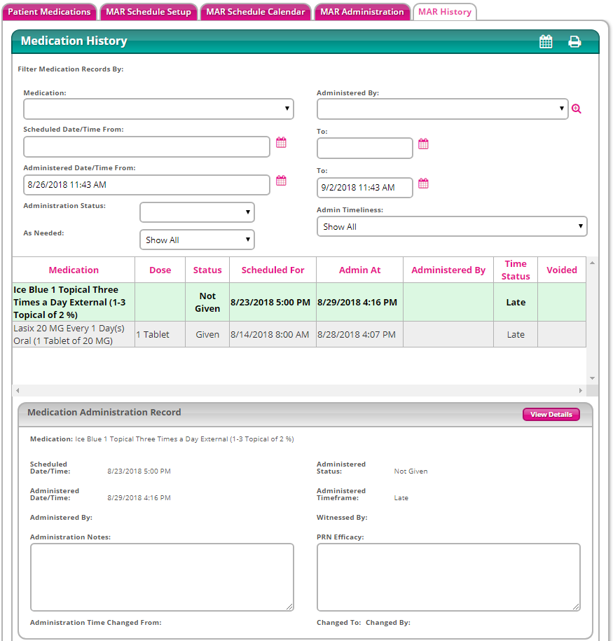Click the Late time status for Ice Blue row

click(516, 302)
